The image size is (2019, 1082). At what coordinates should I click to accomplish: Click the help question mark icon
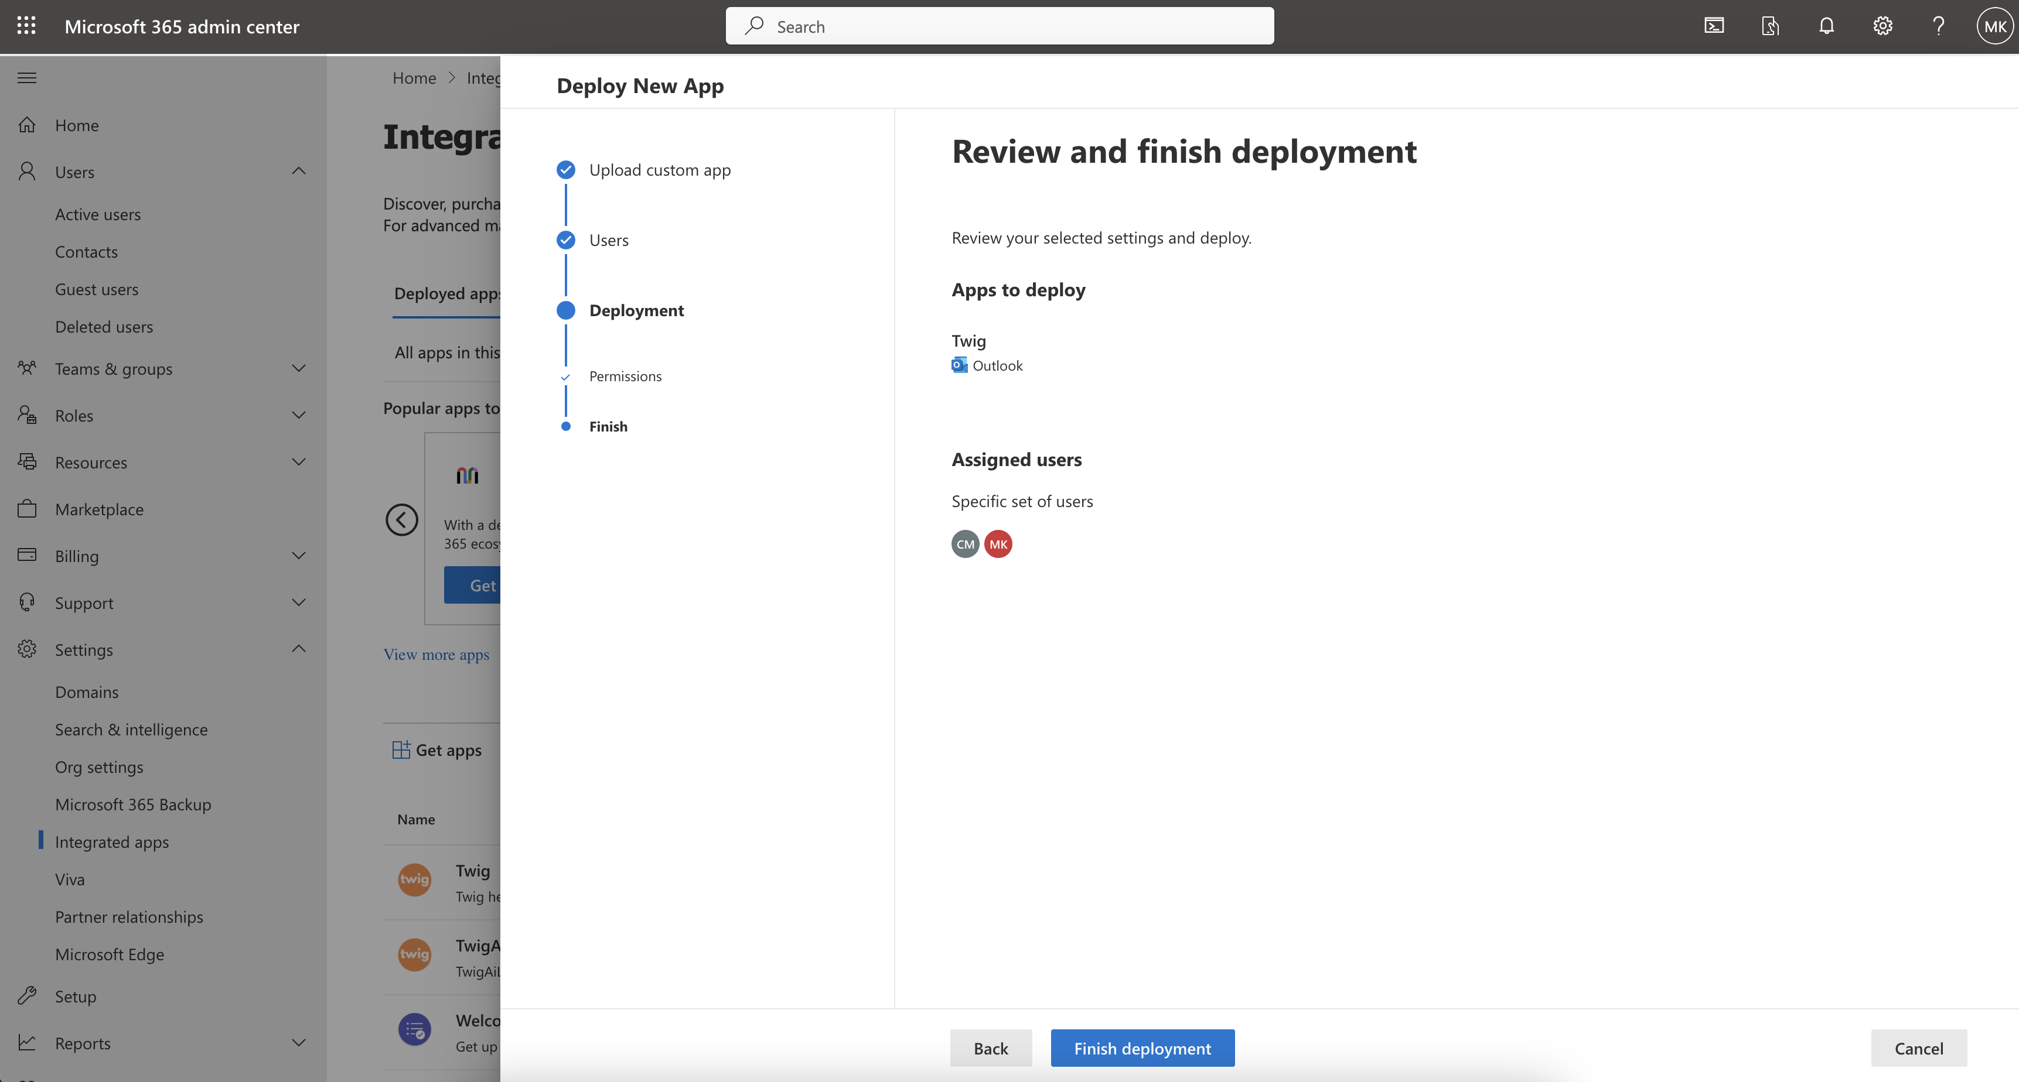(x=1938, y=26)
